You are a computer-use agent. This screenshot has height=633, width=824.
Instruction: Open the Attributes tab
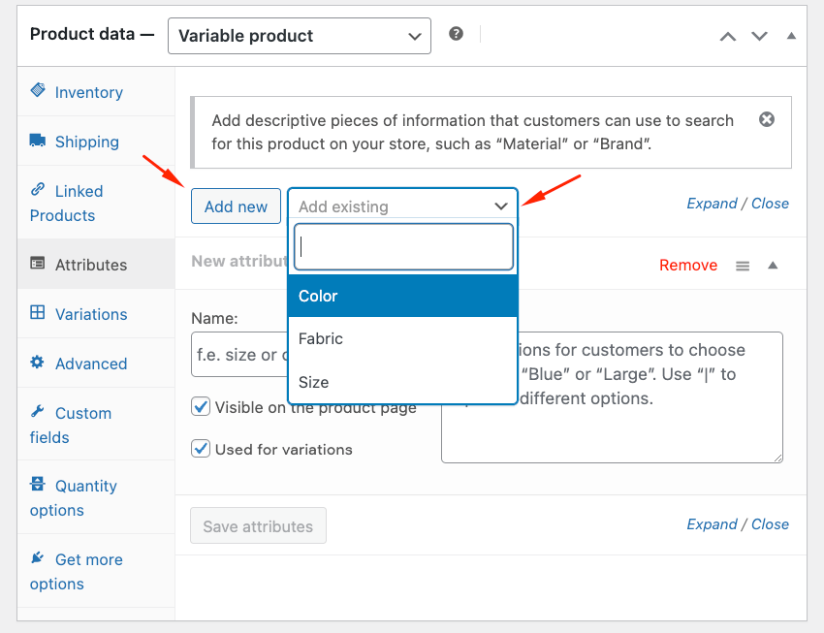pos(96,264)
